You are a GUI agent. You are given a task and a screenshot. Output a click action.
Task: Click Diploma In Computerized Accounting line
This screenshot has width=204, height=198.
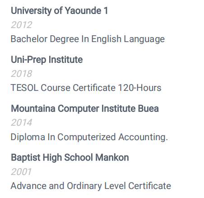tap(89, 137)
